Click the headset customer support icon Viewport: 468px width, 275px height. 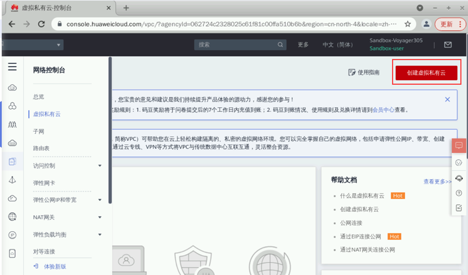click(459, 178)
